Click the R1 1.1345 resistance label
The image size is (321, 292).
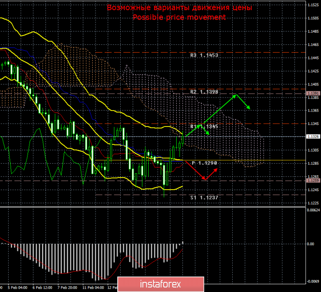coord(204,126)
